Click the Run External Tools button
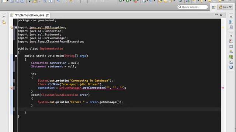This screenshot has width=236, height=132. (135, 1)
